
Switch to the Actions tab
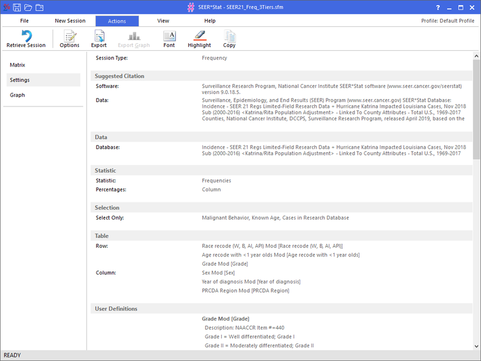(x=117, y=21)
